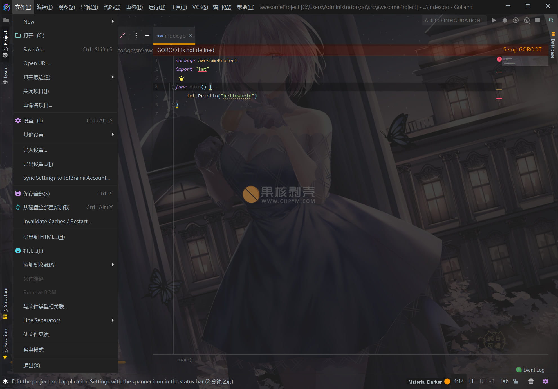
Task: Open the VCS(S) menu
Action: coord(200,7)
